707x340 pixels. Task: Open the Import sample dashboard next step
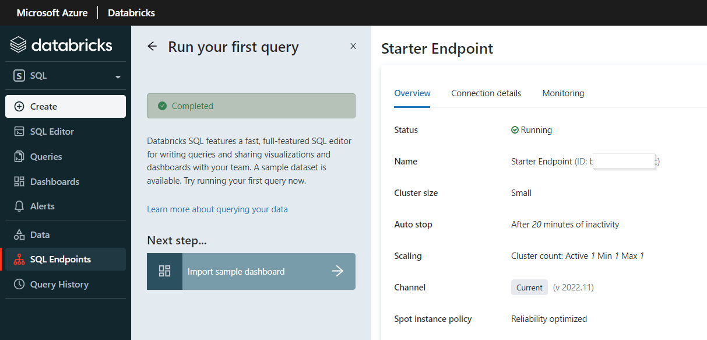(x=251, y=271)
